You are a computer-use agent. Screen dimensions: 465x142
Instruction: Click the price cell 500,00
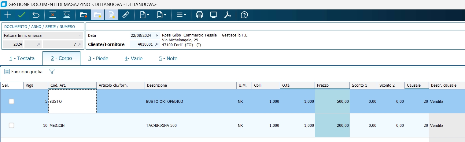click(x=332, y=102)
